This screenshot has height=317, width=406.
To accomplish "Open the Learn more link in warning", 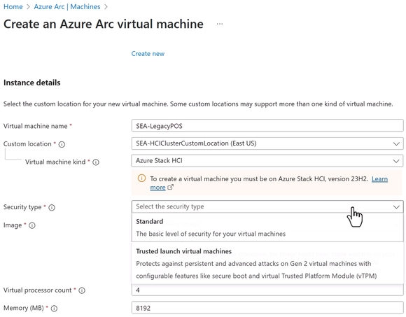I will tap(379, 179).
